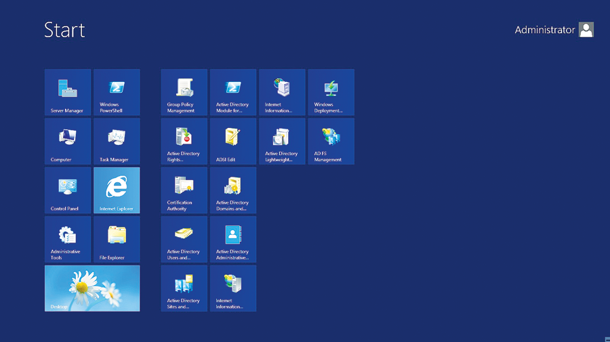Open the Computer tile
Image resolution: width=610 pixels, height=342 pixels.
pyautogui.click(x=68, y=142)
